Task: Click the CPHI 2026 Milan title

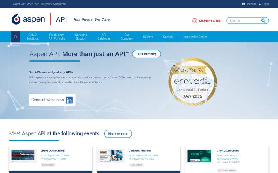Action: (227, 151)
